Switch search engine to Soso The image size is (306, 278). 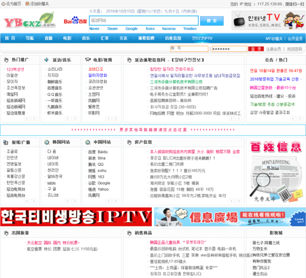[x=150, y=29]
